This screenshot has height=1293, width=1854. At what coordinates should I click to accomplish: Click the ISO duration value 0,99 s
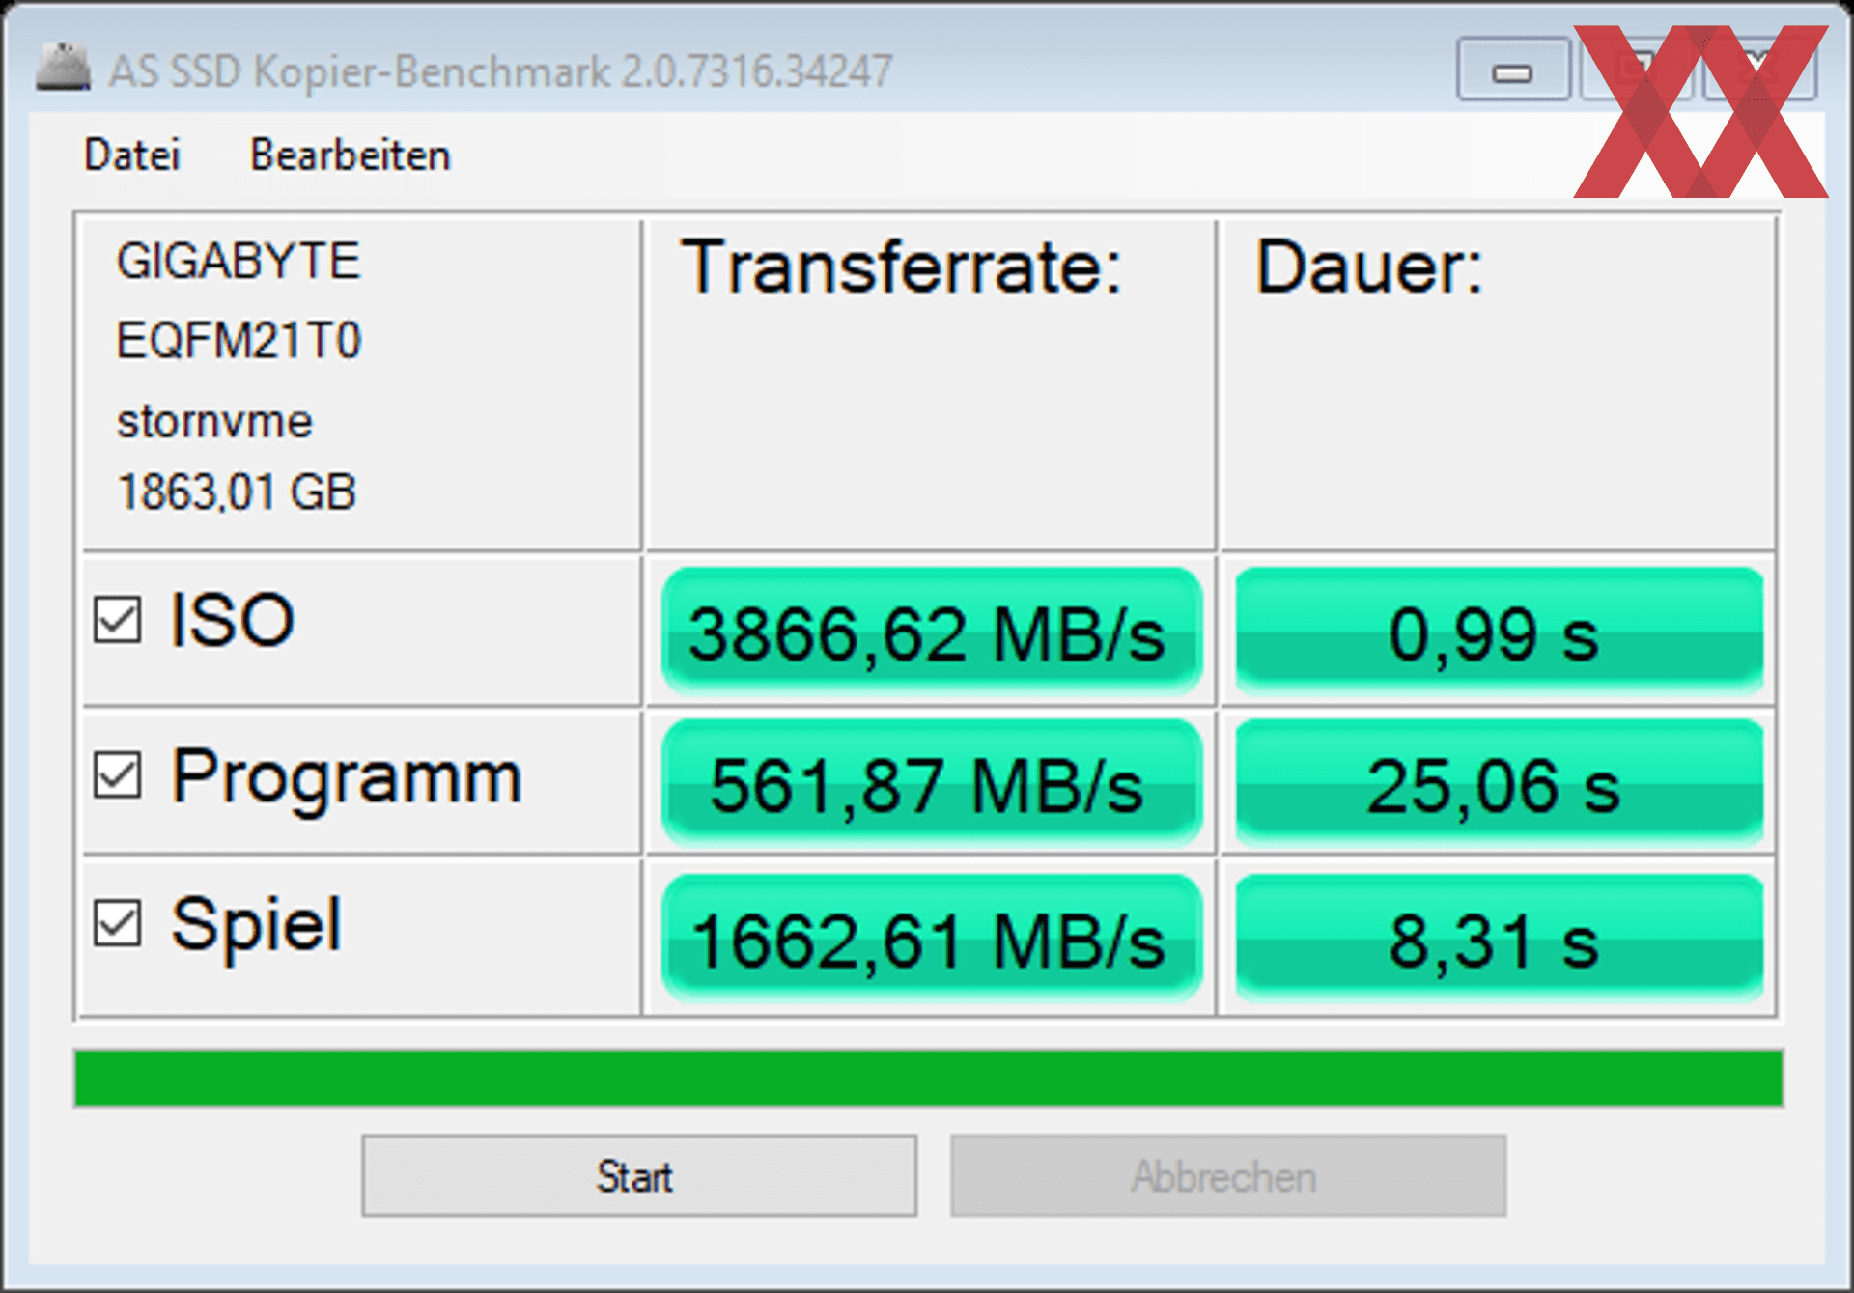[1499, 632]
